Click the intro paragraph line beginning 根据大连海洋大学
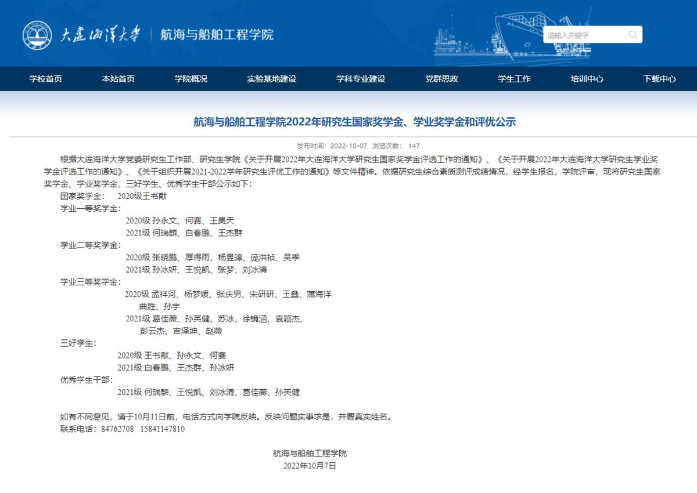Screen dimensions: 697x493 [x=360, y=158]
